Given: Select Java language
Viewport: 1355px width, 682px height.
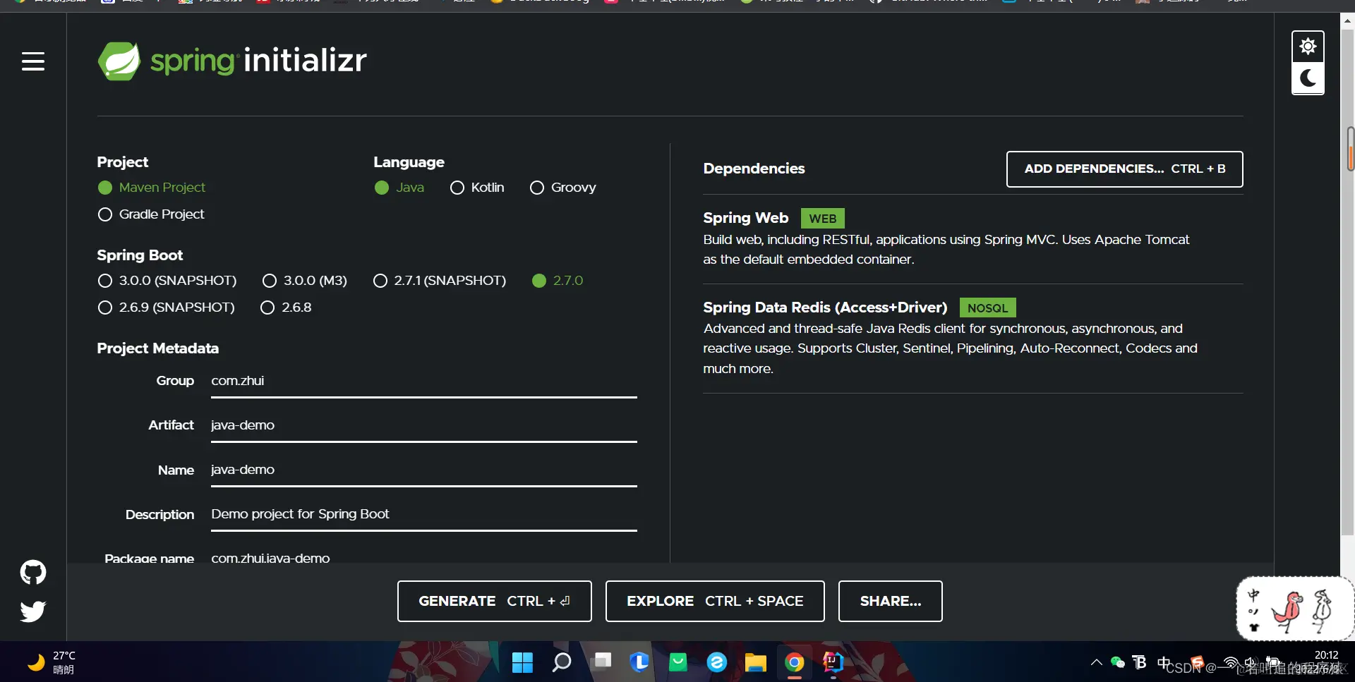Looking at the screenshot, I should tap(399, 188).
